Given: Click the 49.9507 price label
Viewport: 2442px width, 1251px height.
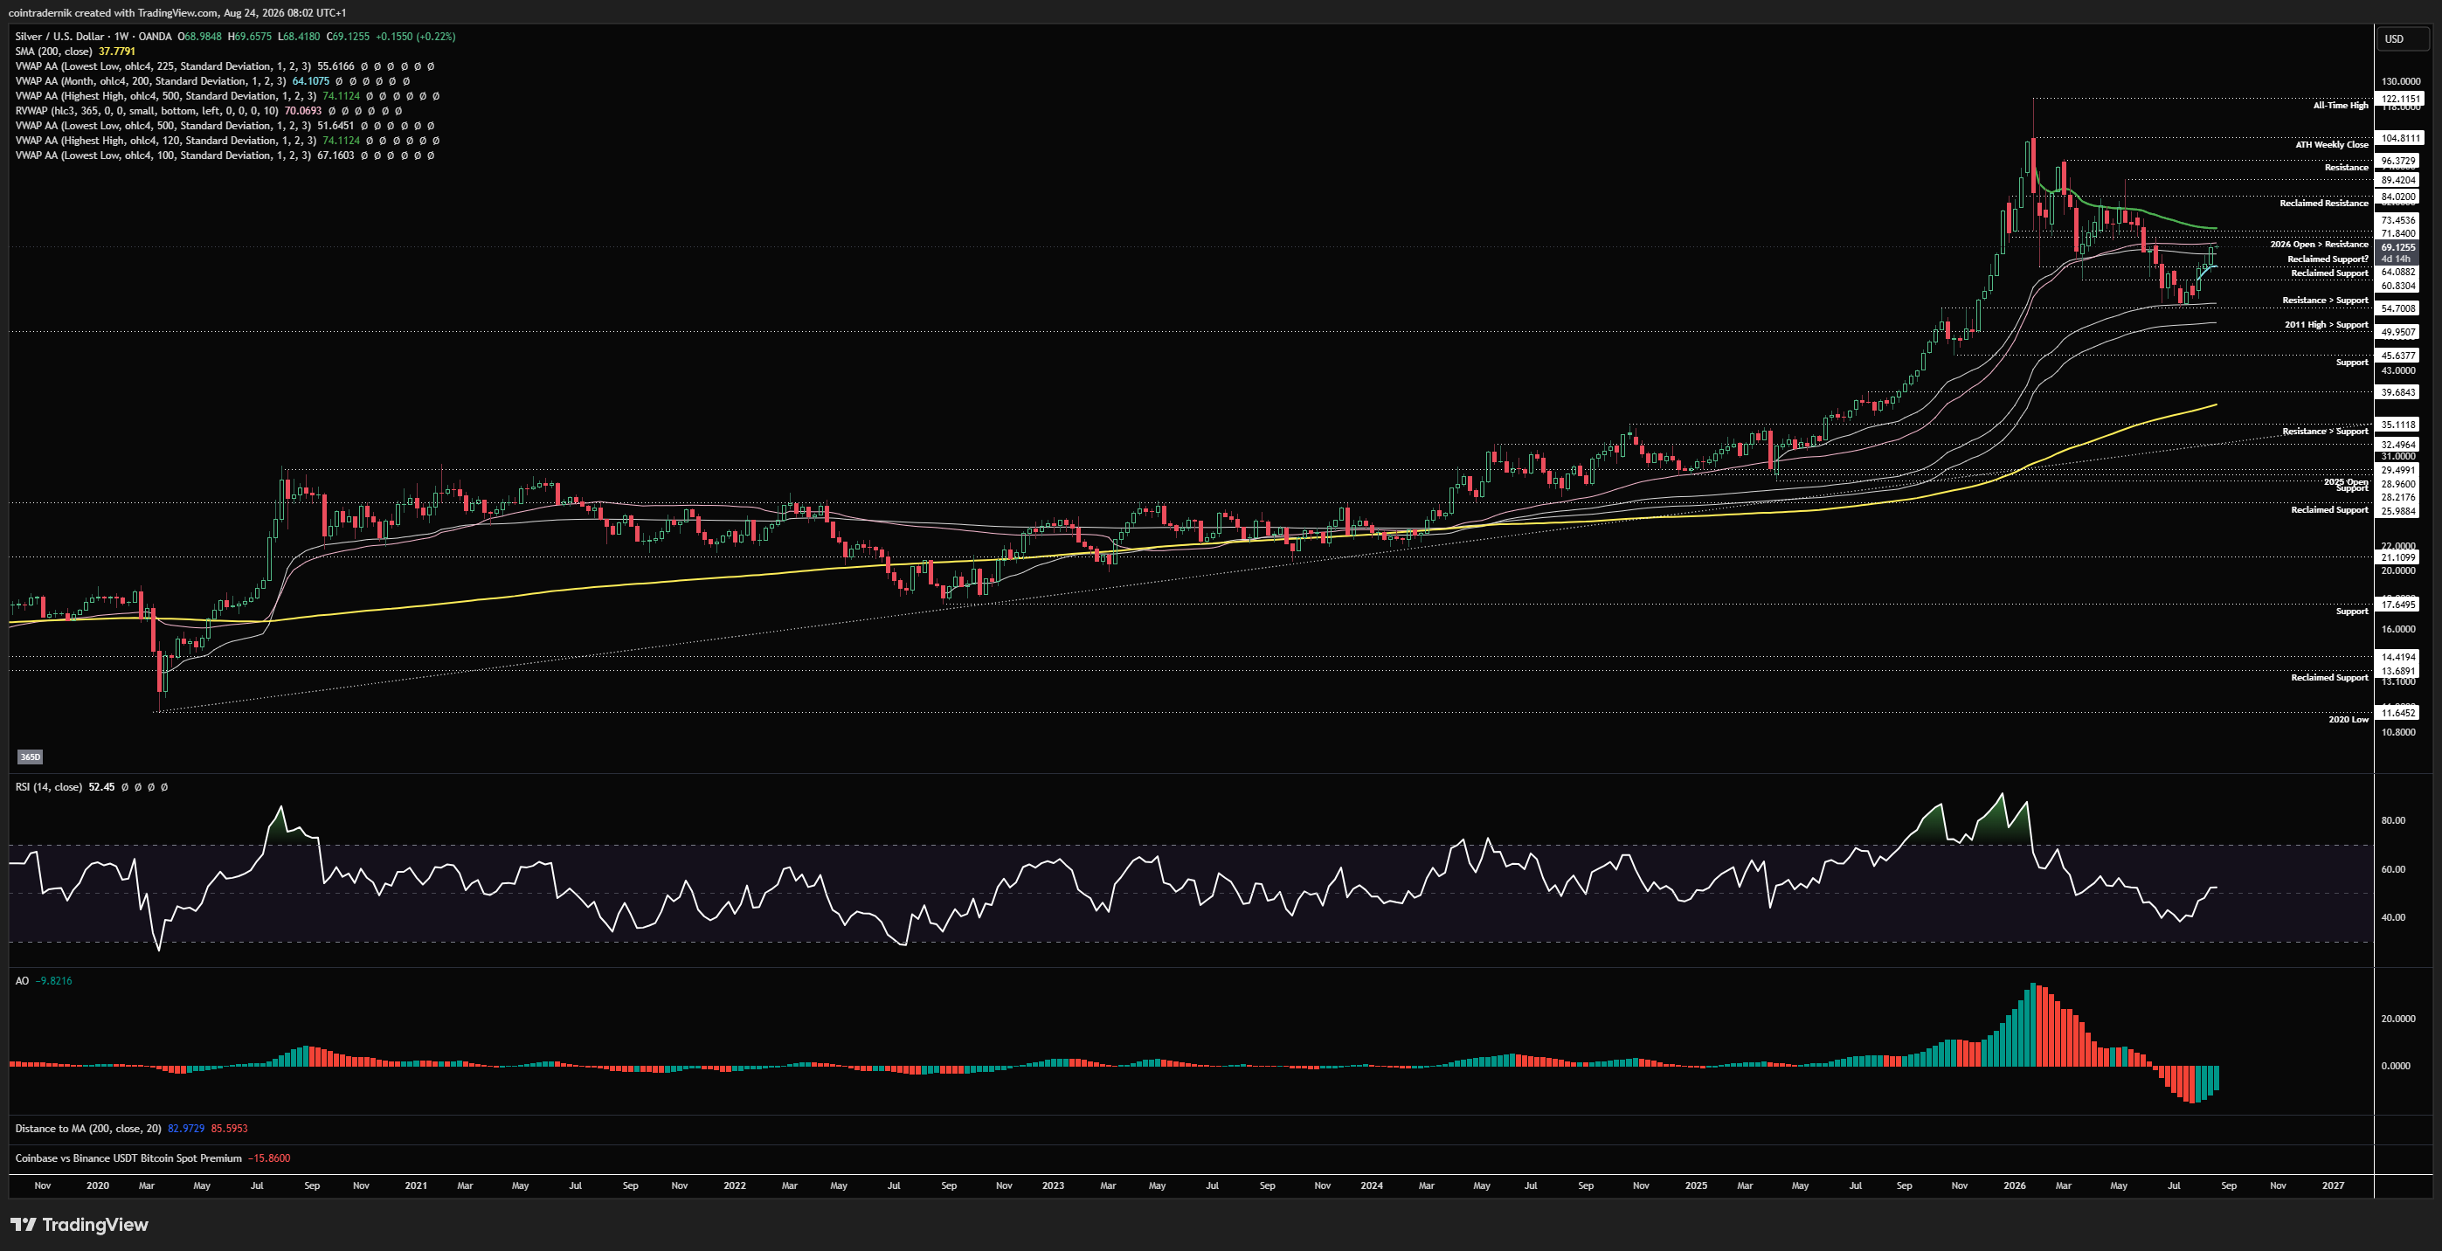Looking at the screenshot, I should tap(2398, 332).
